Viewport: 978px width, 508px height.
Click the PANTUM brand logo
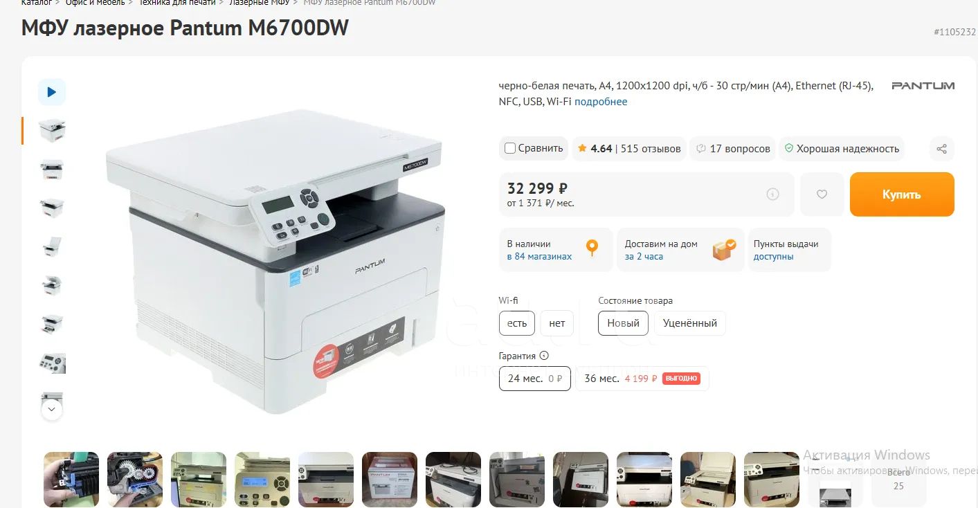(x=923, y=86)
